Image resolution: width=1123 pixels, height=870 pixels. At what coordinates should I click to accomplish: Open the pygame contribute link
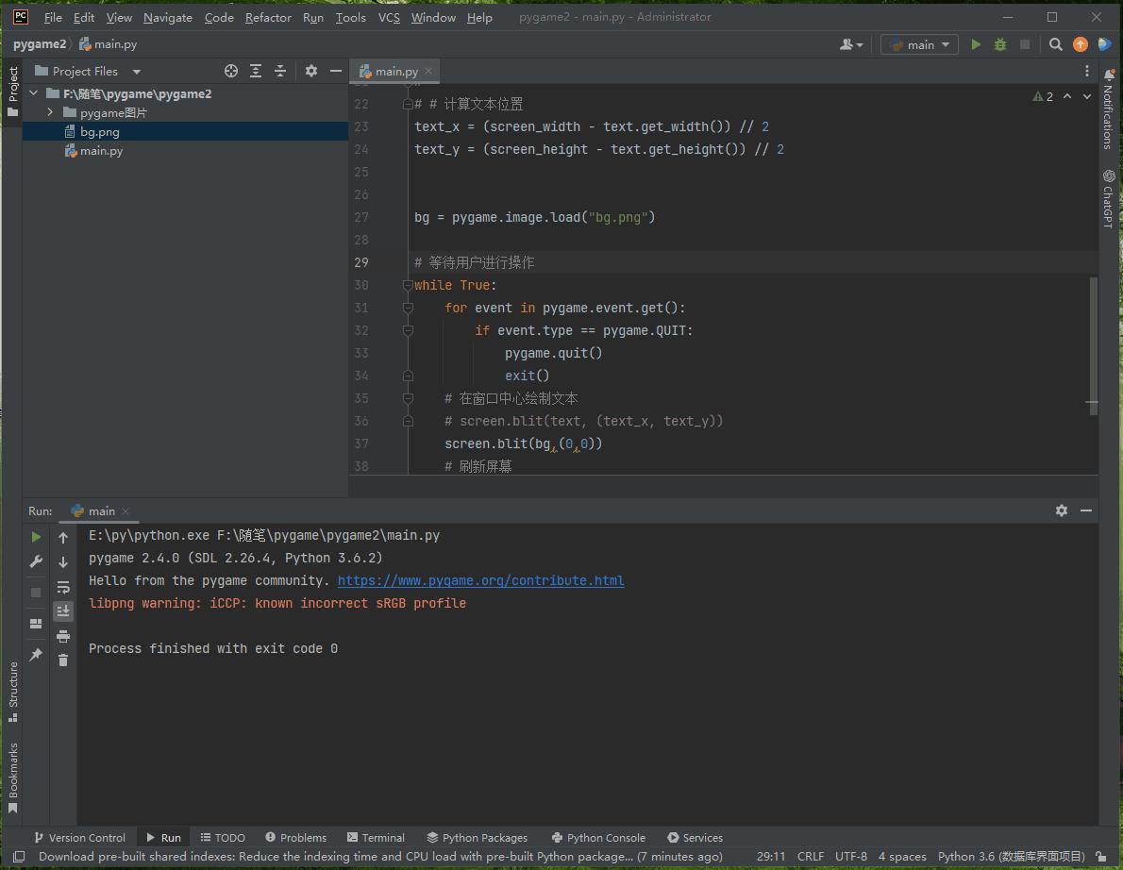tap(480, 580)
